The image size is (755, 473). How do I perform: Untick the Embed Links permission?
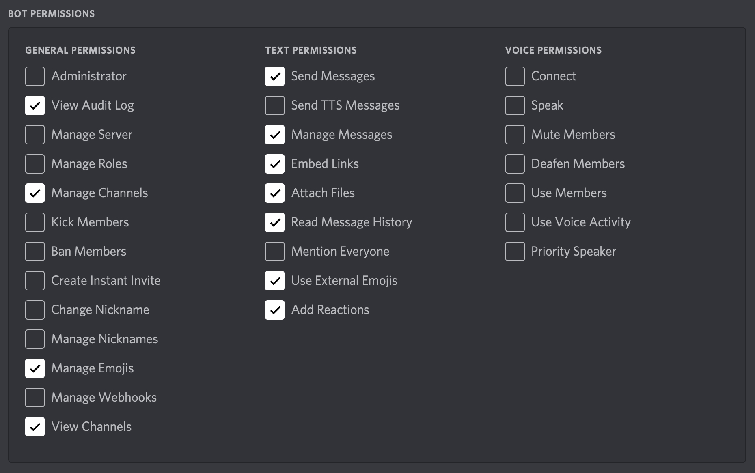[x=275, y=164]
